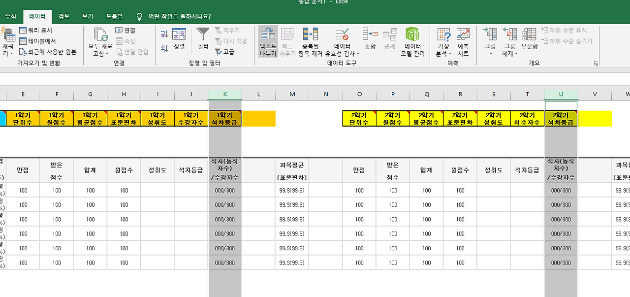The height and width of the screenshot is (297, 630).
Task: Select column K header
Action: pyautogui.click(x=225, y=95)
